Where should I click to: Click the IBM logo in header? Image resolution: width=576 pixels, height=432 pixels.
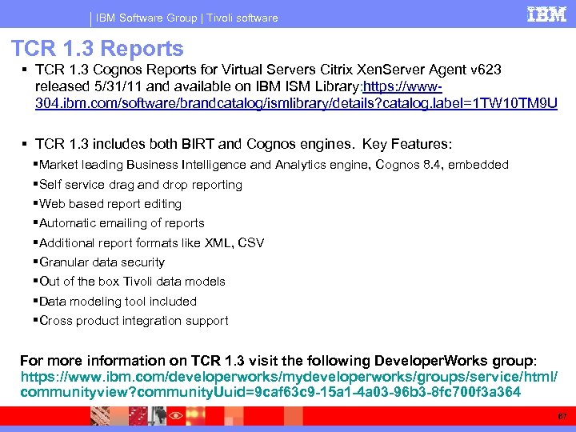[x=546, y=14]
